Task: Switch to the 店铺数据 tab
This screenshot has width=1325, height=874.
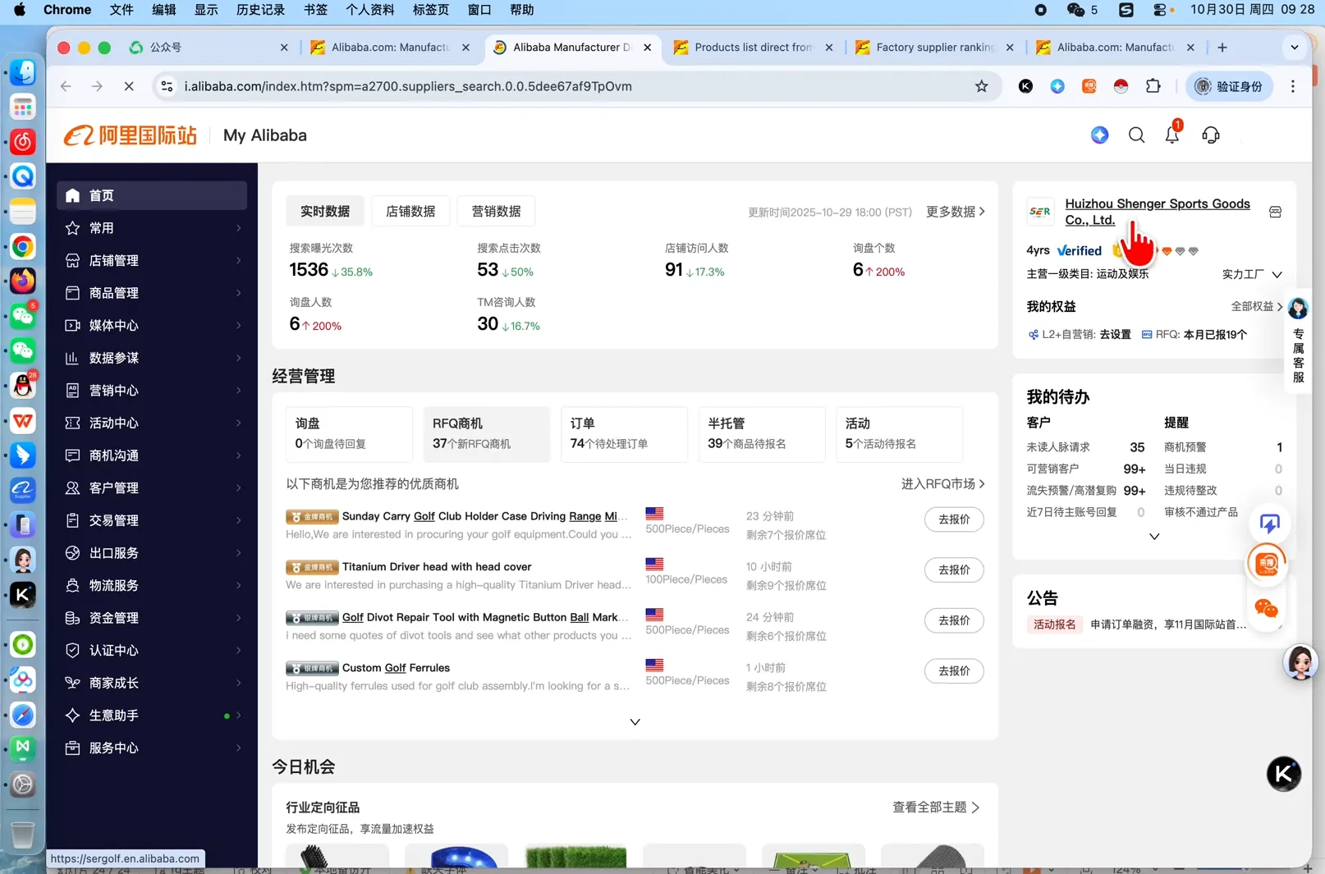Action: (410, 211)
